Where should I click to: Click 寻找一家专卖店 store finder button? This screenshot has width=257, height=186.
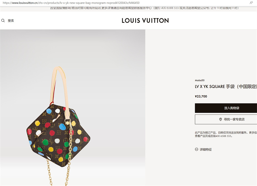[x=226, y=119]
